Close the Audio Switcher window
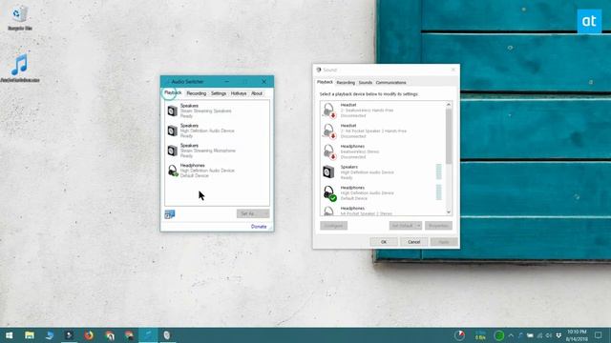 point(263,82)
